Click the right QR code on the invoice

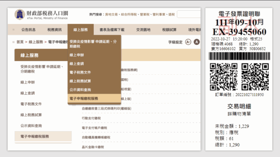[x=255, y=77]
